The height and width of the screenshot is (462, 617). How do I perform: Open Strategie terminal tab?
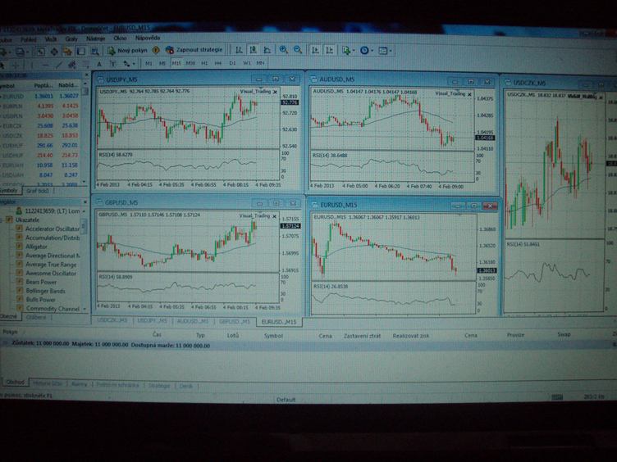pos(159,386)
